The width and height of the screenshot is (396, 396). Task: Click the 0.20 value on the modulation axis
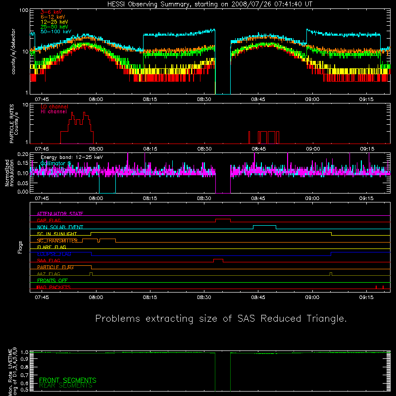point(23,154)
